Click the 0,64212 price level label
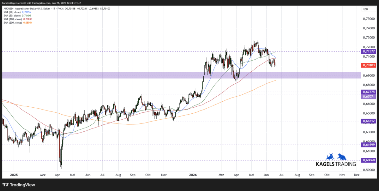 (x=369, y=121)
